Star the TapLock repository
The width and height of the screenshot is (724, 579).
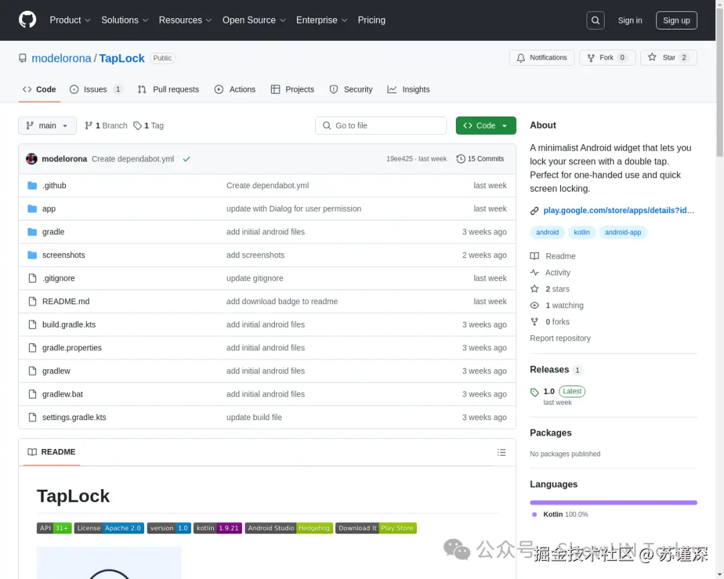tap(668, 58)
